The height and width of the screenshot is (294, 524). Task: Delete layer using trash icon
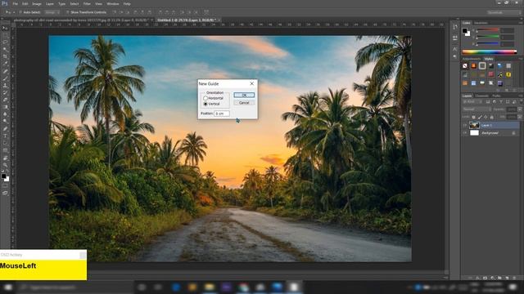pyautogui.click(x=514, y=278)
